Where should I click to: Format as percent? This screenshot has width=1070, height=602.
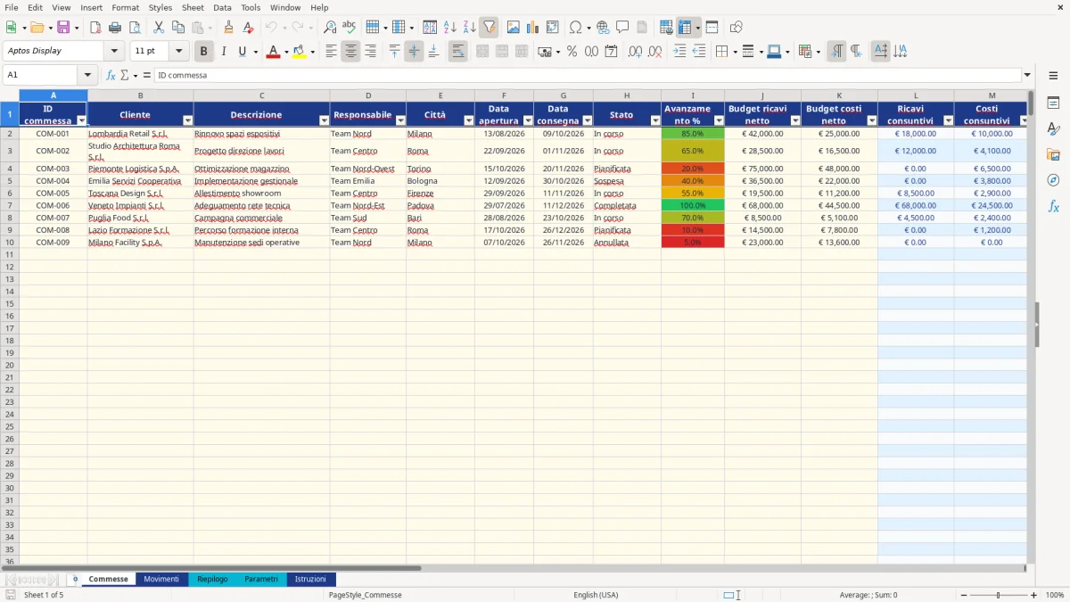coord(572,52)
